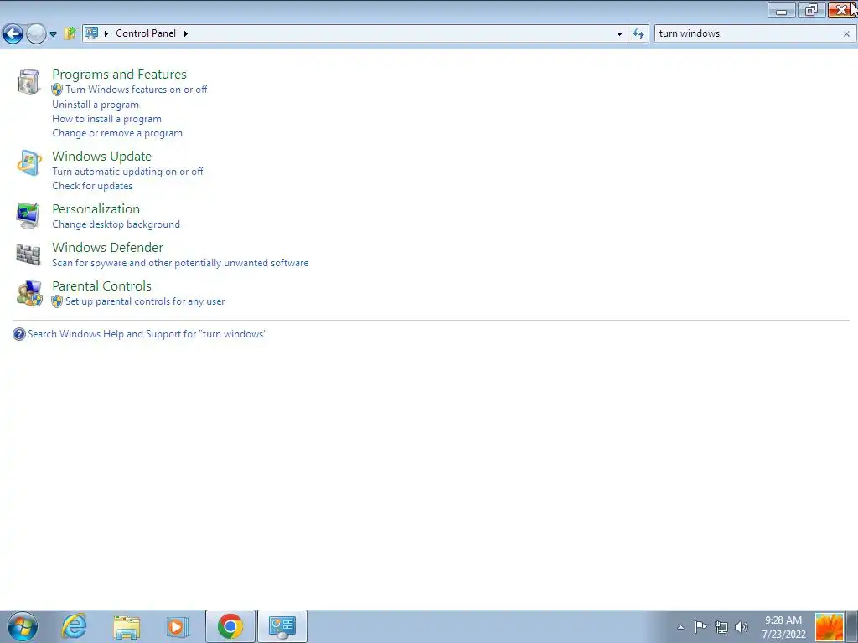Viewport: 858px width, 643px height.
Task: Click Change desktop background link
Action: (116, 224)
